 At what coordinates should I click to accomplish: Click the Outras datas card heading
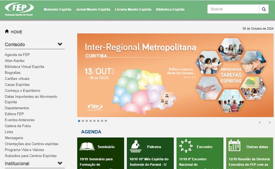click(257, 147)
